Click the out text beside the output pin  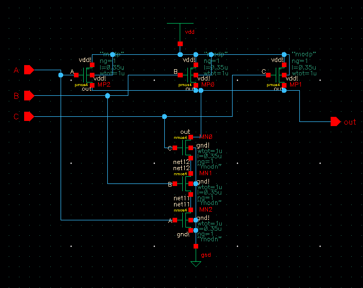[x=350, y=122]
